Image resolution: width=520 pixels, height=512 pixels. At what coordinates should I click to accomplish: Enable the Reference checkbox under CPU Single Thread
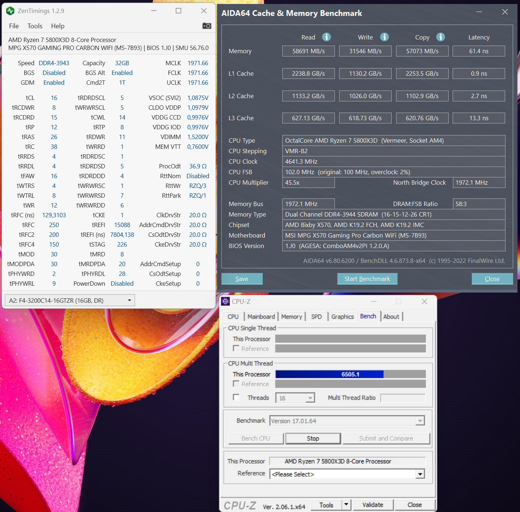[236, 348]
